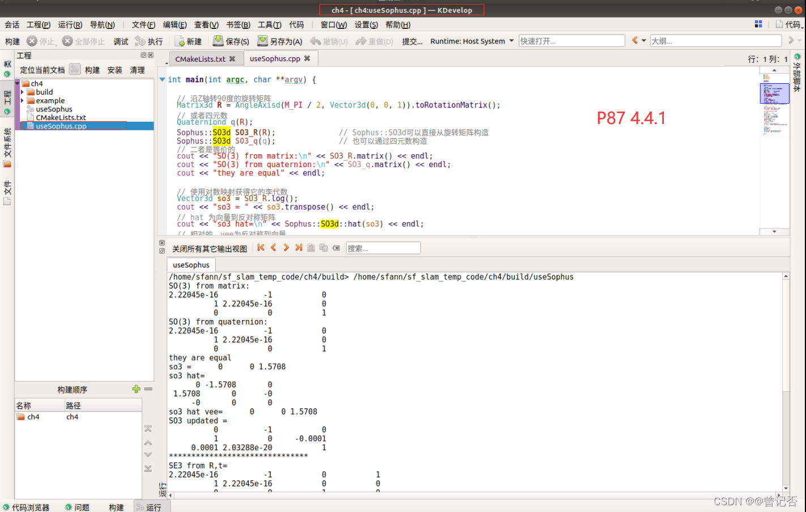Copy the output text icon
This screenshot has width=806, height=512.
pyautogui.click(x=323, y=248)
